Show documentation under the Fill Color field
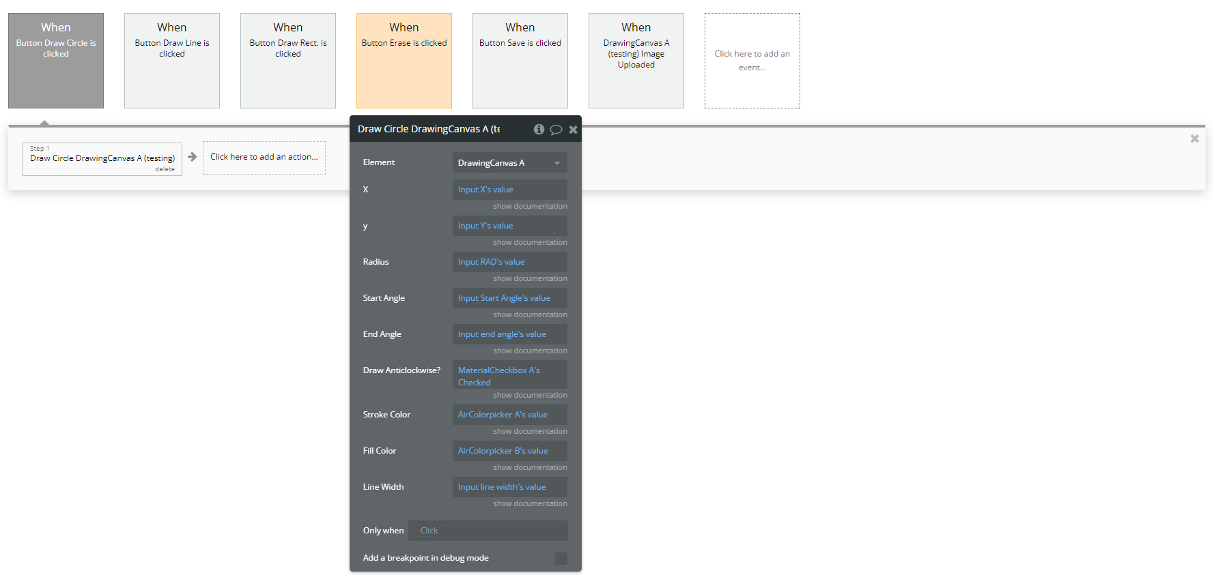Screen dimensions: 1214x575 point(530,467)
